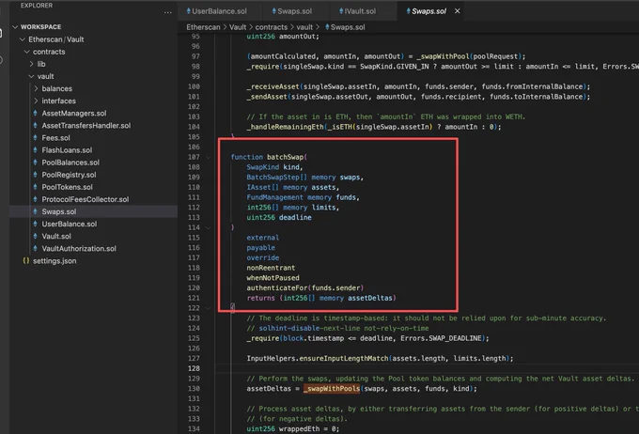This screenshot has height=434, width=639.
Task: Close the active Swaps.sol tab
Action: click(x=458, y=11)
